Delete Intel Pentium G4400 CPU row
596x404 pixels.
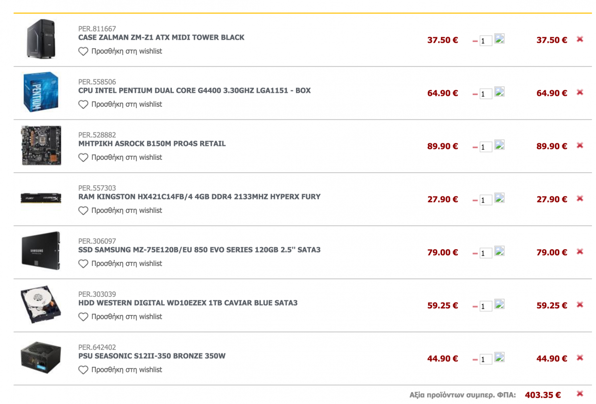tap(580, 92)
